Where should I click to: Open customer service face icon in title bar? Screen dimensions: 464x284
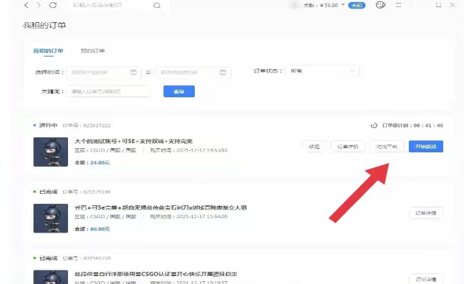click(380, 5)
